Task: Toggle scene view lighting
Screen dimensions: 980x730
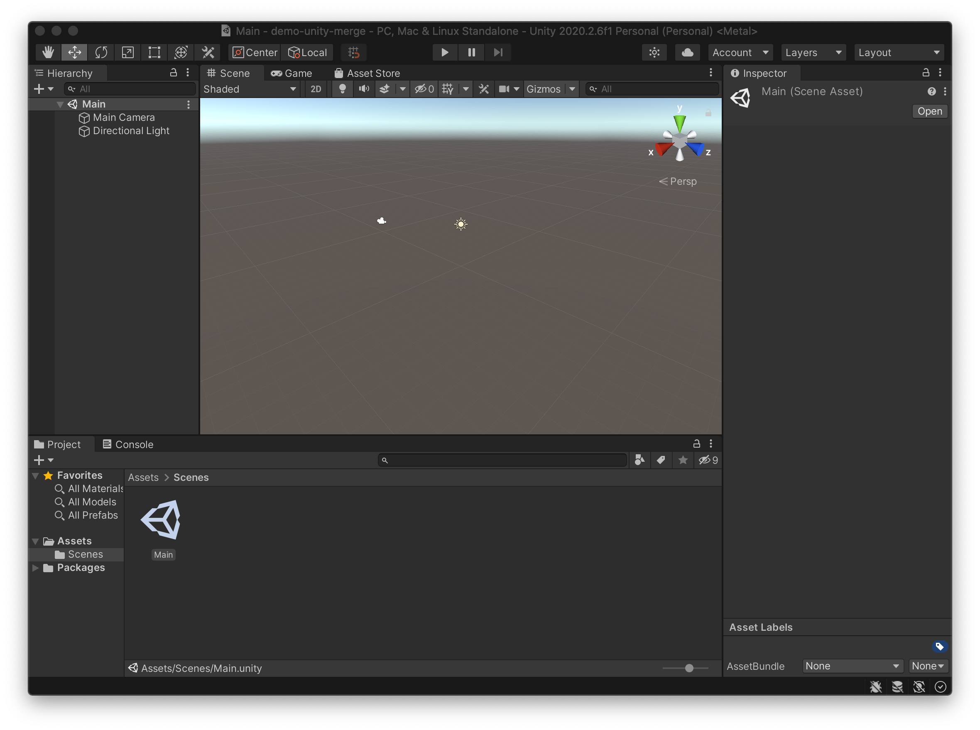Action: 343,89
